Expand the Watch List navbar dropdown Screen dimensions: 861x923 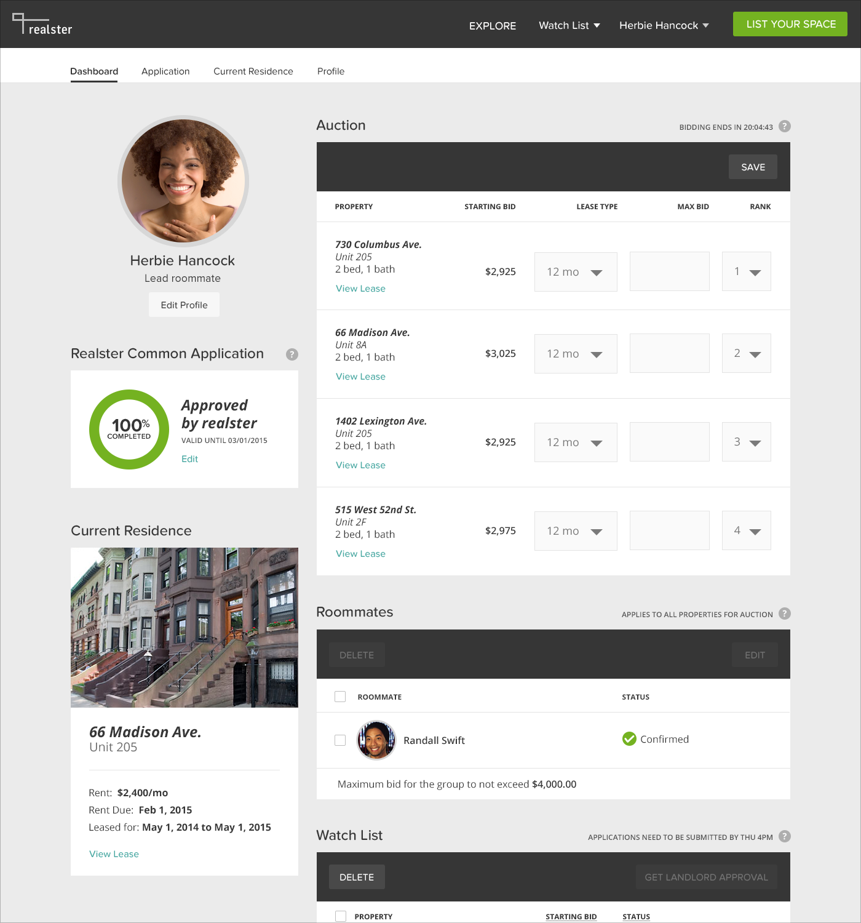click(x=568, y=25)
